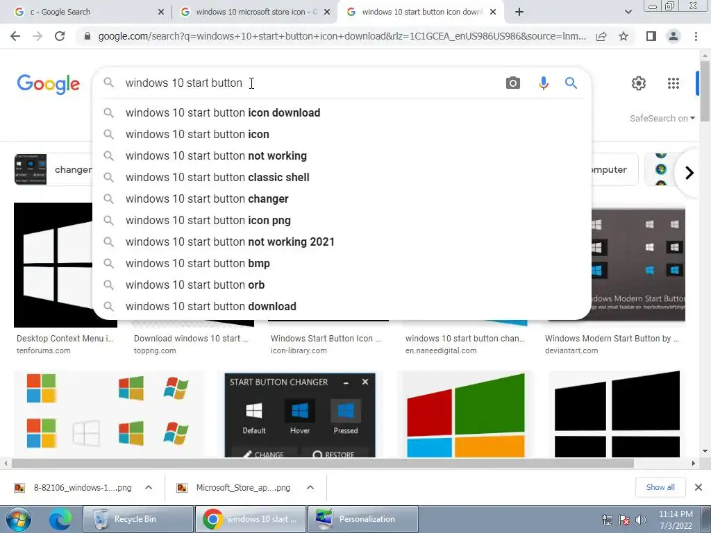Select the suggestion ending in 'button not working'

(342, 156)
